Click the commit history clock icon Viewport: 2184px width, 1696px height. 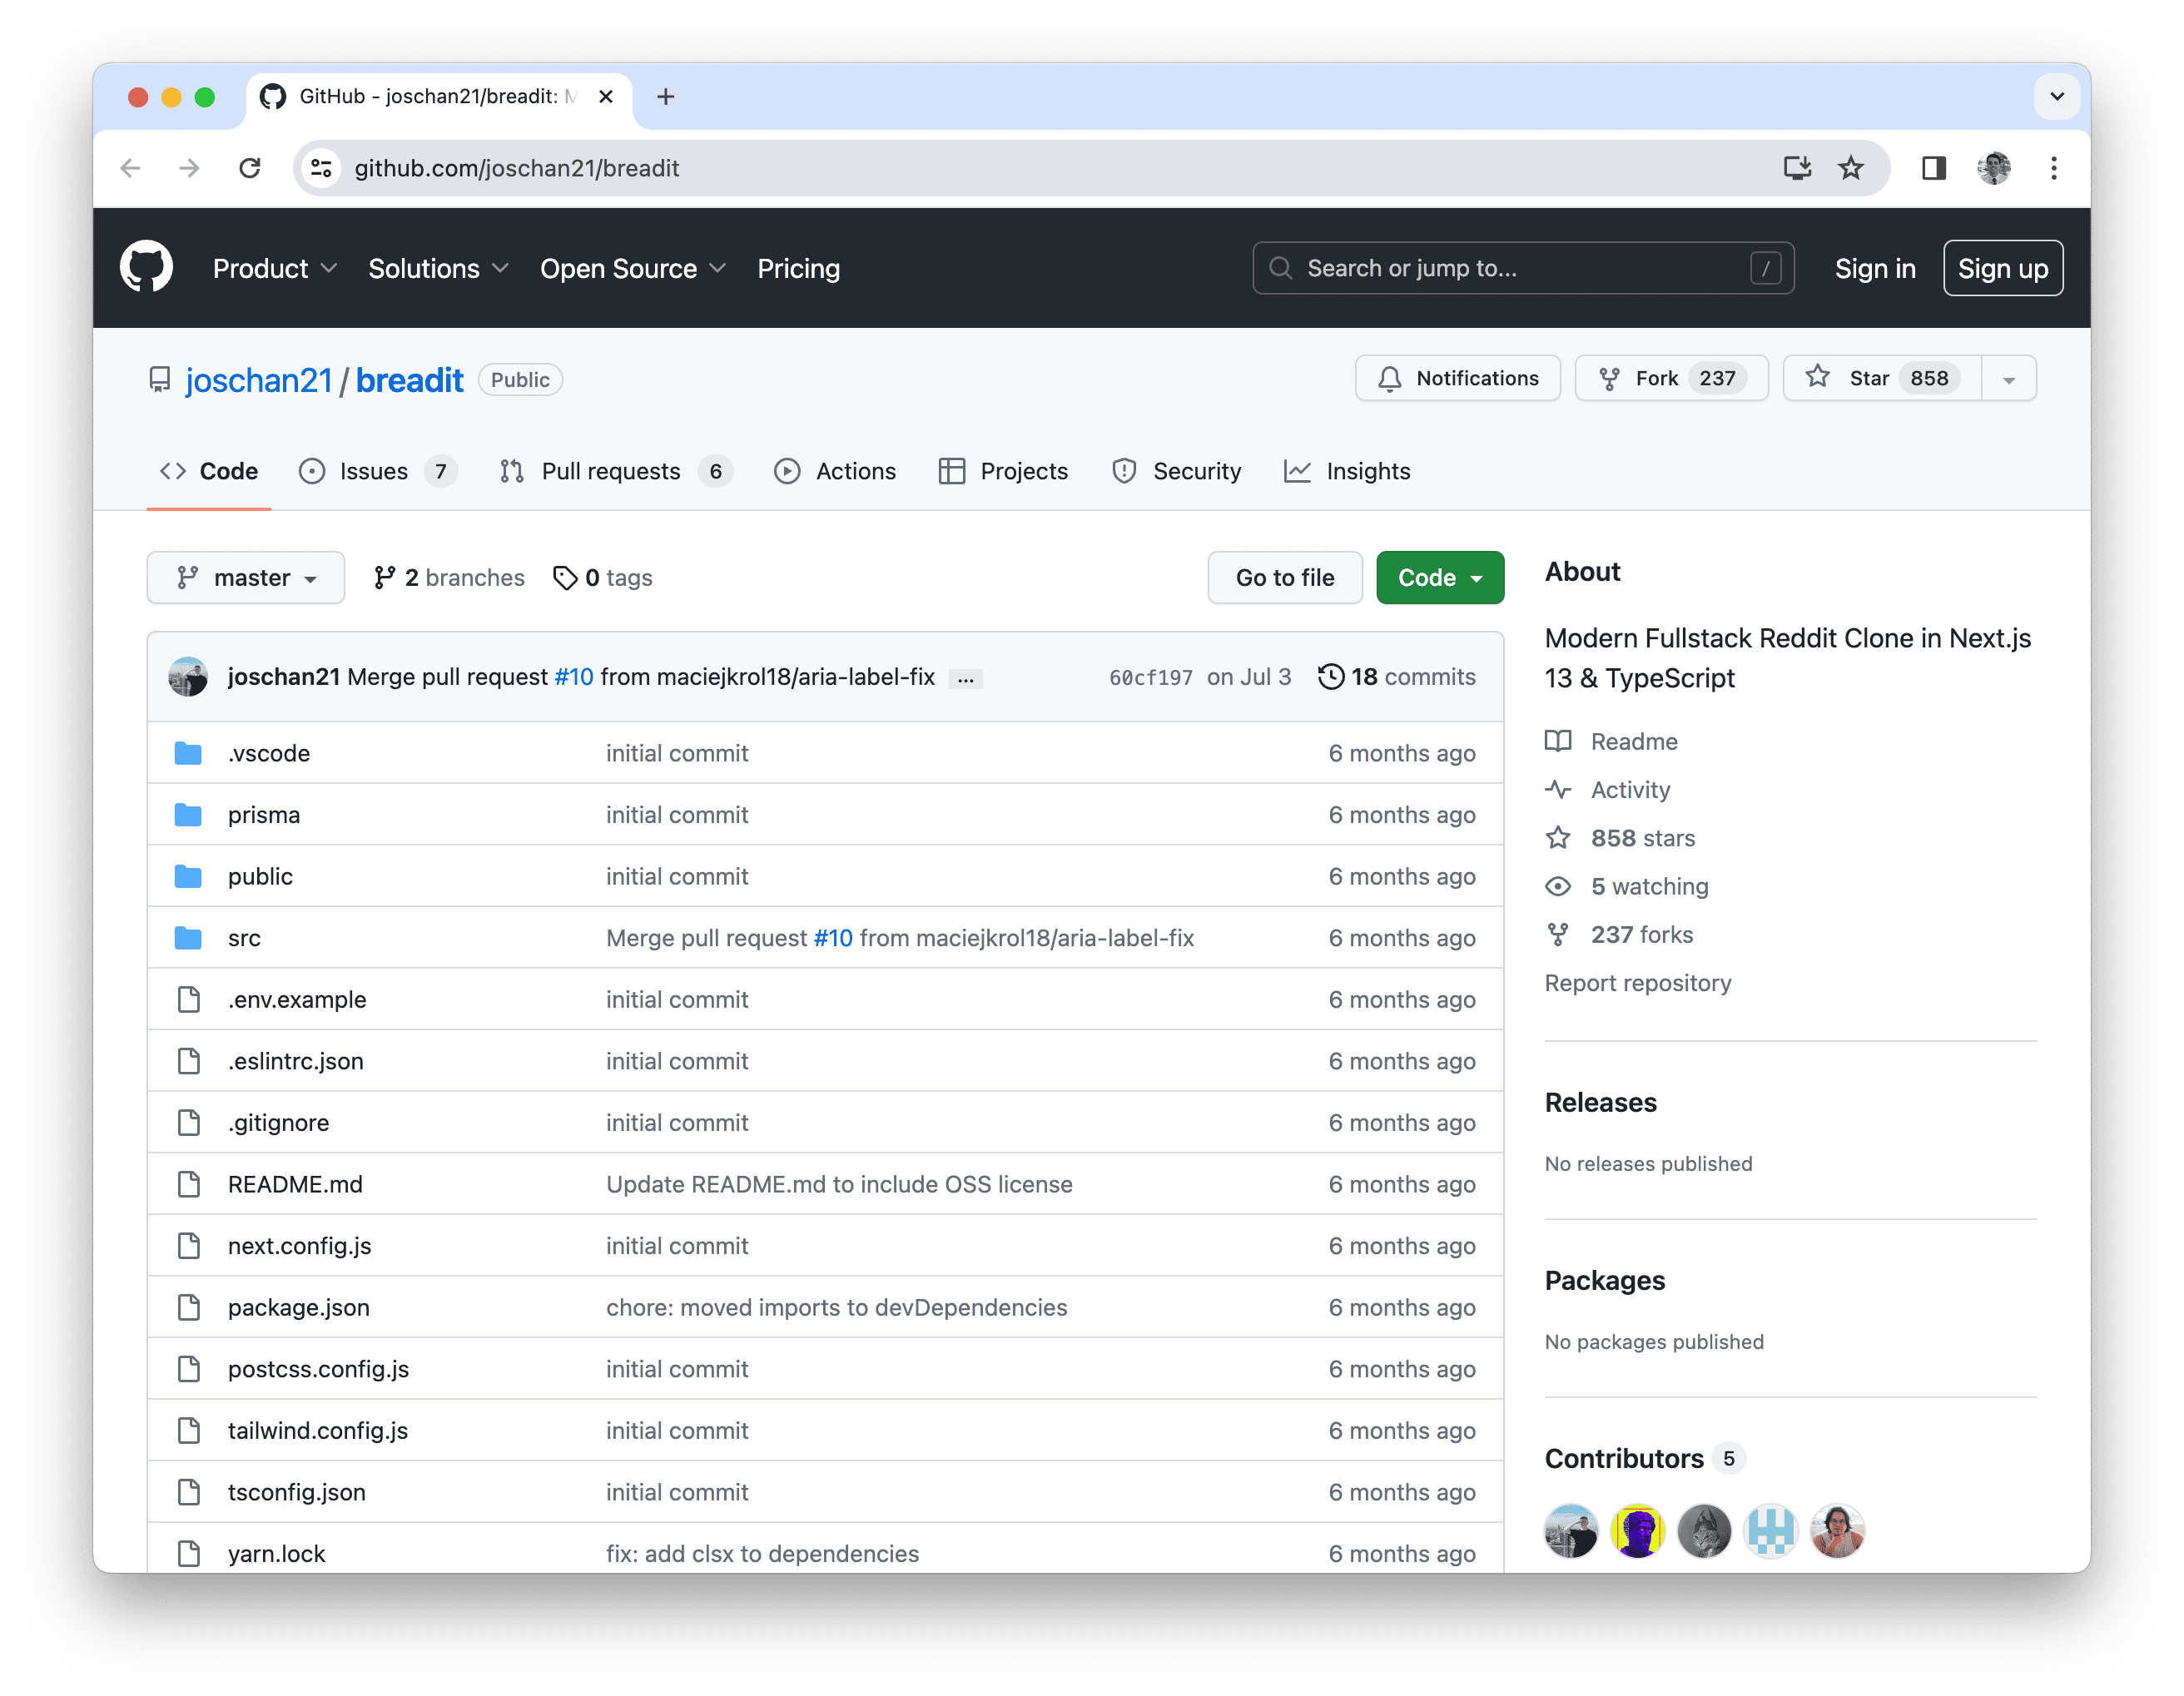[x=1330, y=677]
